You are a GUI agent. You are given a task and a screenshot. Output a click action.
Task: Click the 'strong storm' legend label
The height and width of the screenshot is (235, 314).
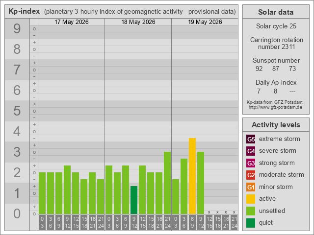coord(277,163)
